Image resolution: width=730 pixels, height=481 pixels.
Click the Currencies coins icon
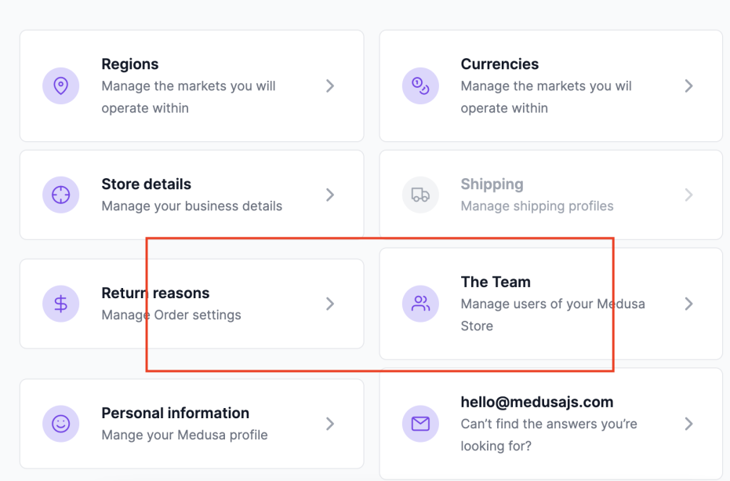420,86
